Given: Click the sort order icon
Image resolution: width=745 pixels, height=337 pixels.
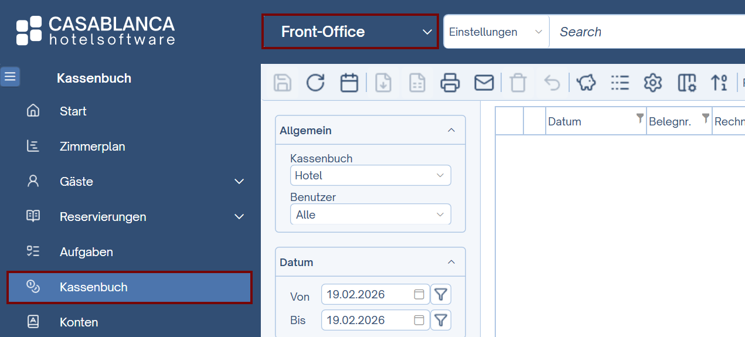Looking at the screenshot, I should [719, 83].
